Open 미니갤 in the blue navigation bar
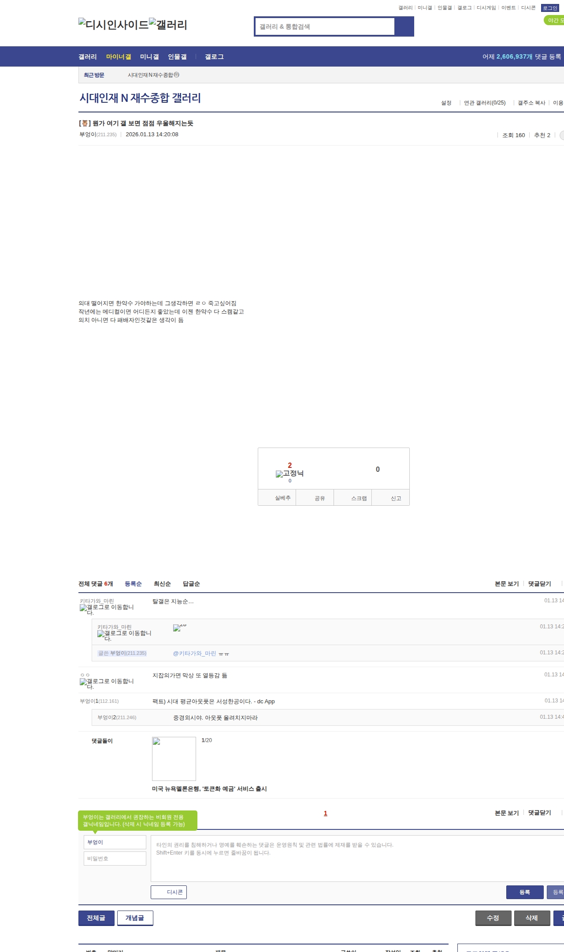Image resolution: width=564 pixels, height=952 pixels. (149, 57)
